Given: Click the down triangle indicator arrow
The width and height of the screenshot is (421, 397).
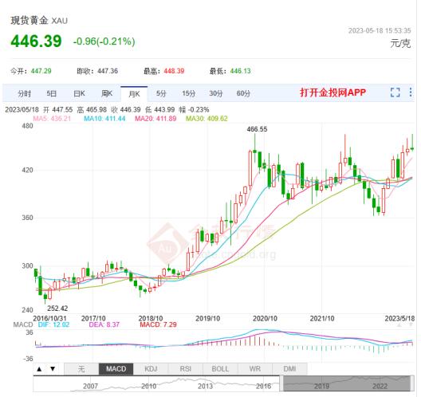Looking at the screenshot, I should tap(53, 369).
